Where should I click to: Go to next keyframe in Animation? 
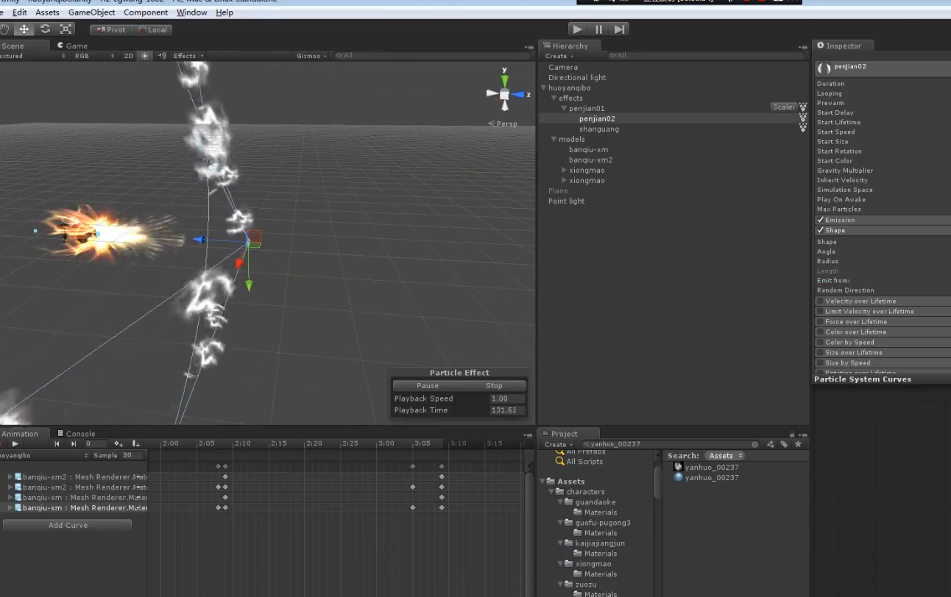[x=73, y=444]
